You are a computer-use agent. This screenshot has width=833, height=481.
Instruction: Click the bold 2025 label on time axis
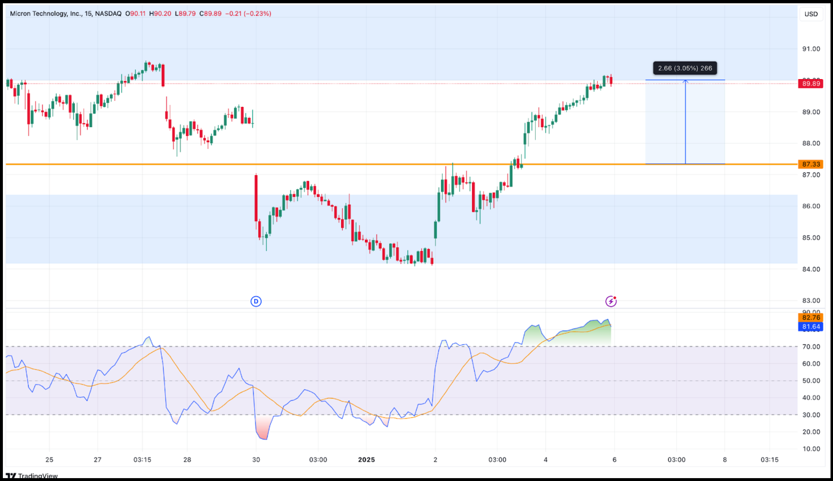pyautogui.click(x=366, y=460)
